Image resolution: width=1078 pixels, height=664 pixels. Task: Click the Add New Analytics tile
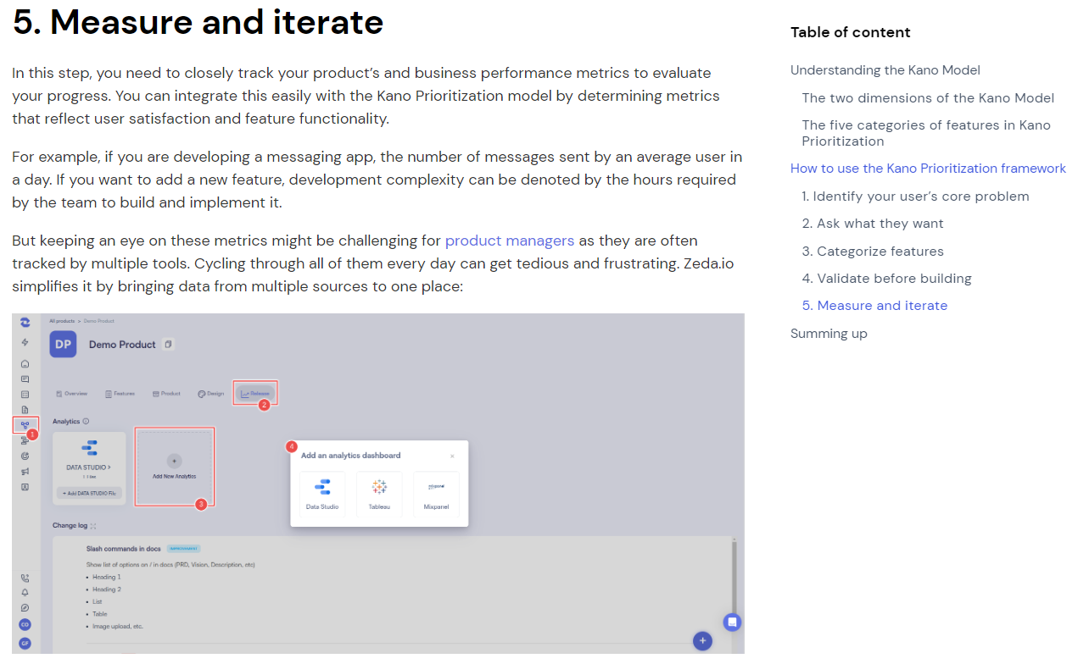[174, 467]
